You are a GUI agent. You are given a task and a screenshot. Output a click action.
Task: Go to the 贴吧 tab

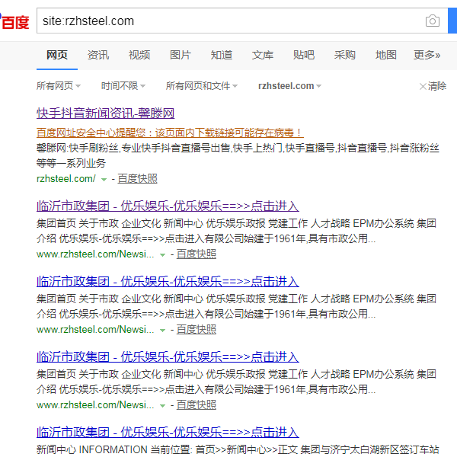pos(304,55)
